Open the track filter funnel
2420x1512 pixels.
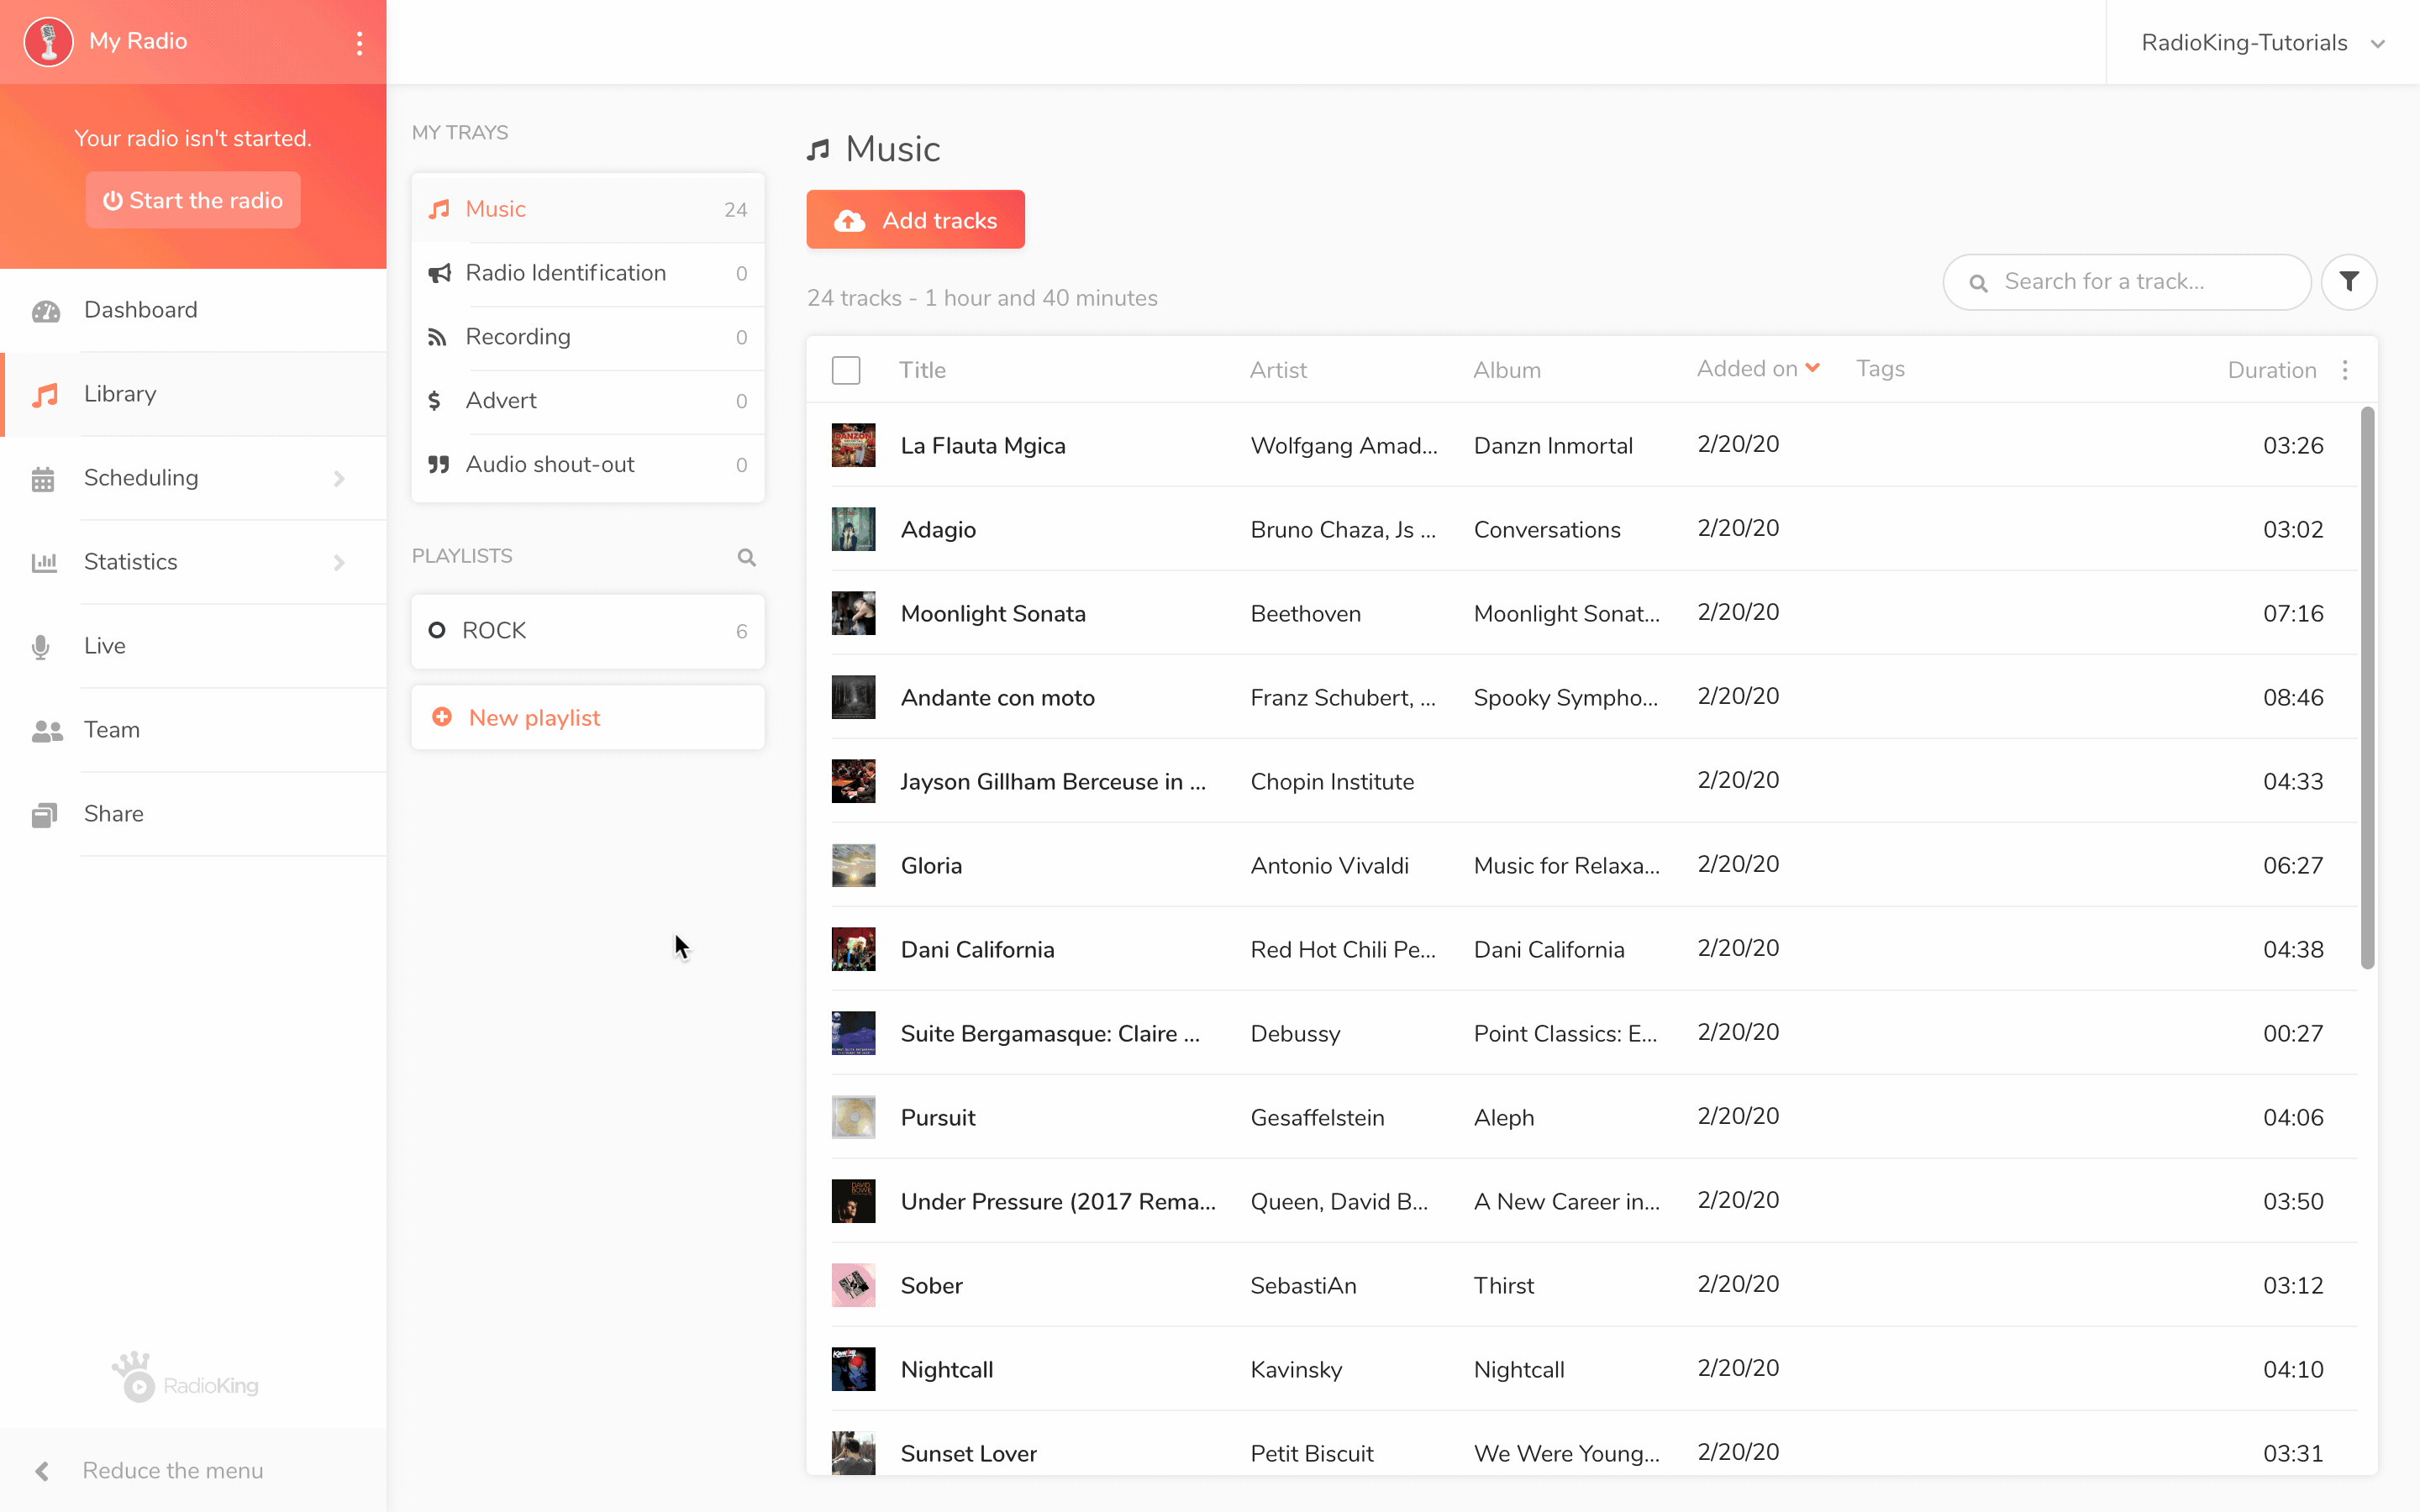(2349, 281)
